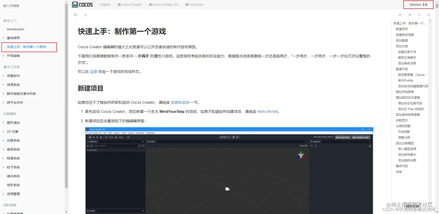Open the Version 3.0 dropdown

click(x=418, y=4)
